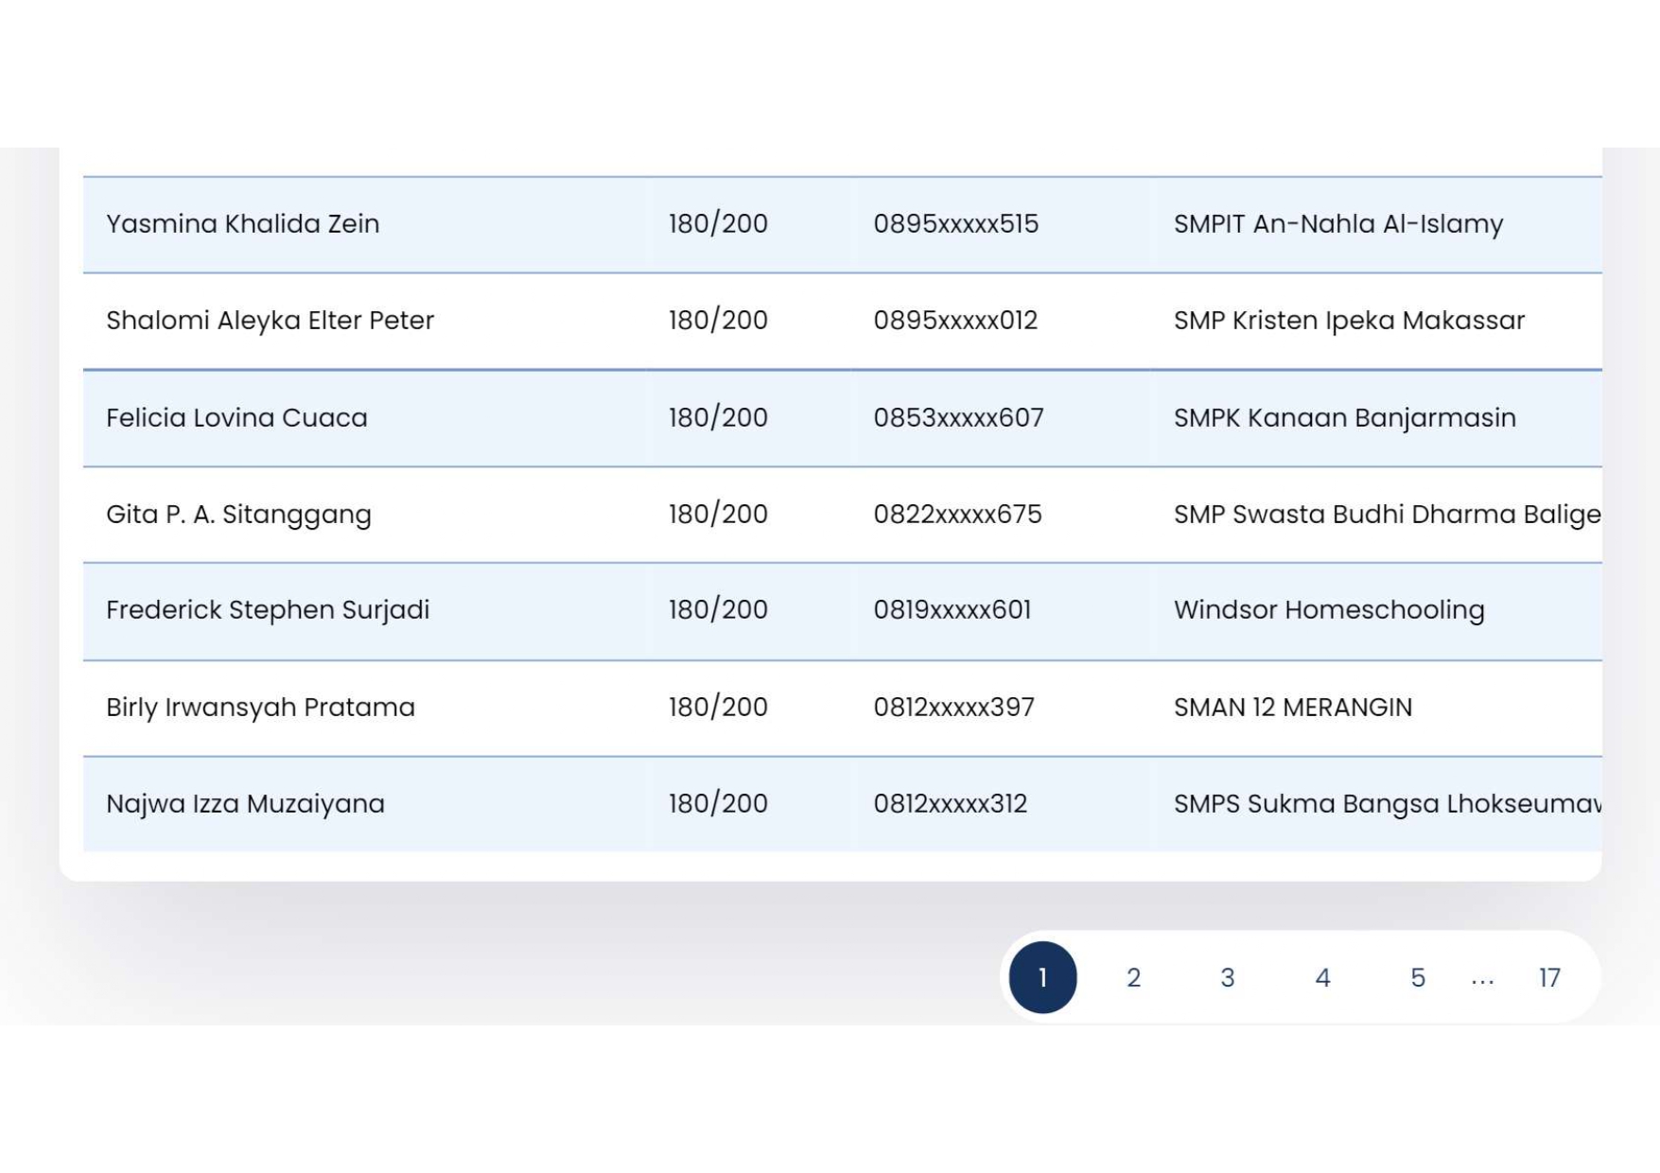The image size is (1660, 1173).
Task: Click score 180/200 in Frederick row
Action: 718,610
